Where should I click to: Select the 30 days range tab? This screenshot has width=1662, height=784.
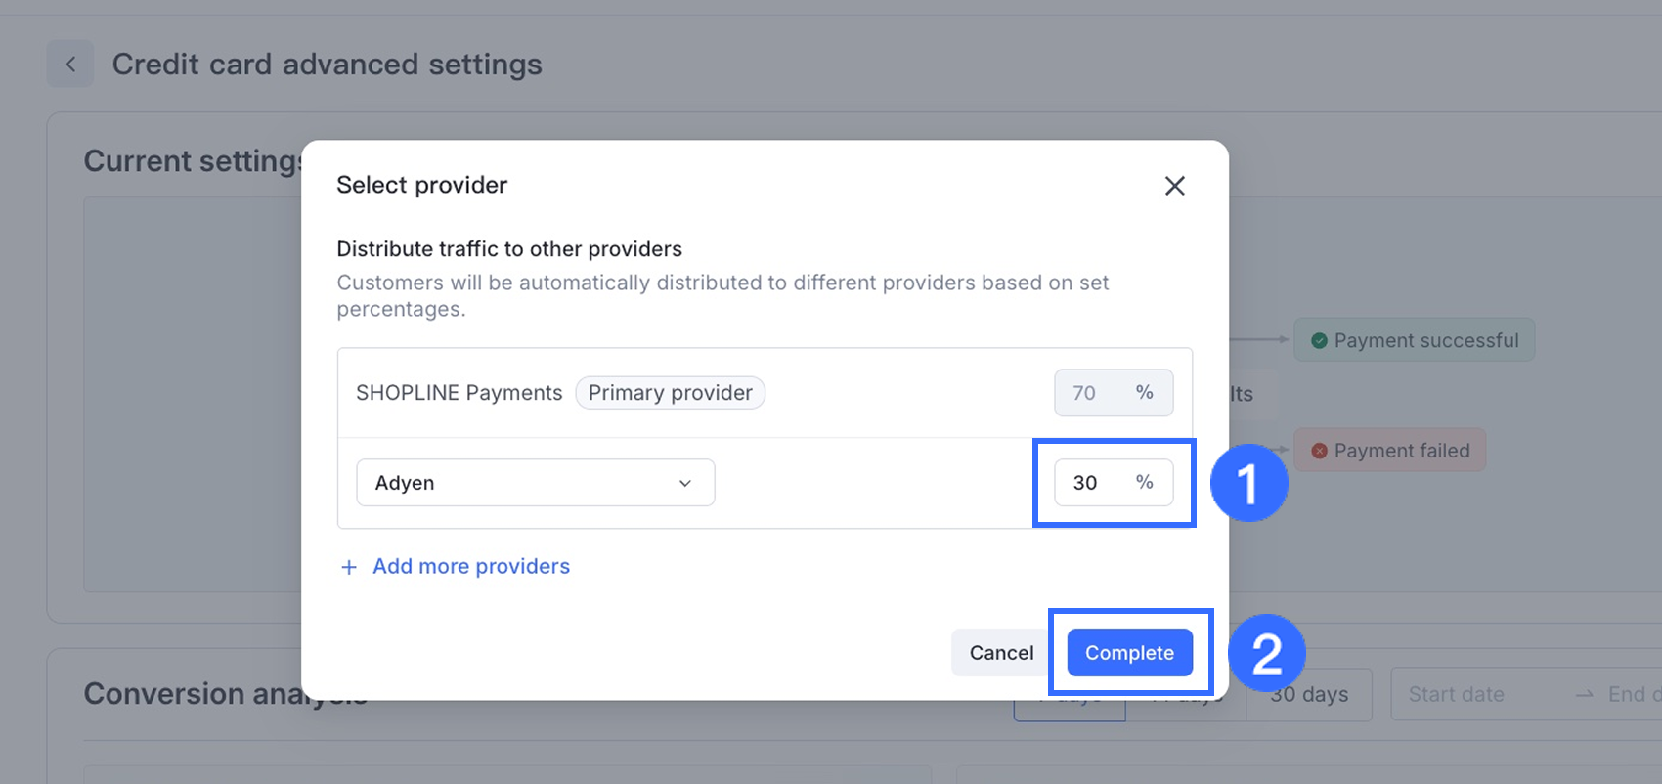point(1309,694)
